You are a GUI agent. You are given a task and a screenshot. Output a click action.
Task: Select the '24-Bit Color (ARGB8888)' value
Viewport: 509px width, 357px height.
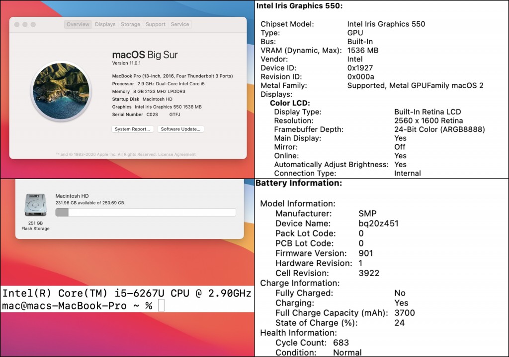coord(439,129)
